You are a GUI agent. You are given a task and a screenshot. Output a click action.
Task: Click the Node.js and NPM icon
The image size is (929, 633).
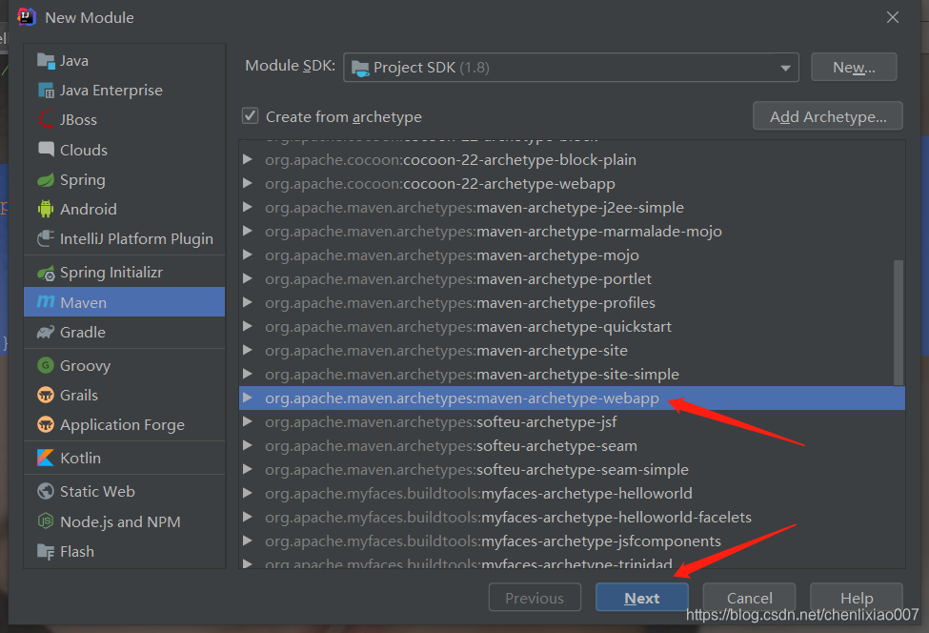click(46, 521)
